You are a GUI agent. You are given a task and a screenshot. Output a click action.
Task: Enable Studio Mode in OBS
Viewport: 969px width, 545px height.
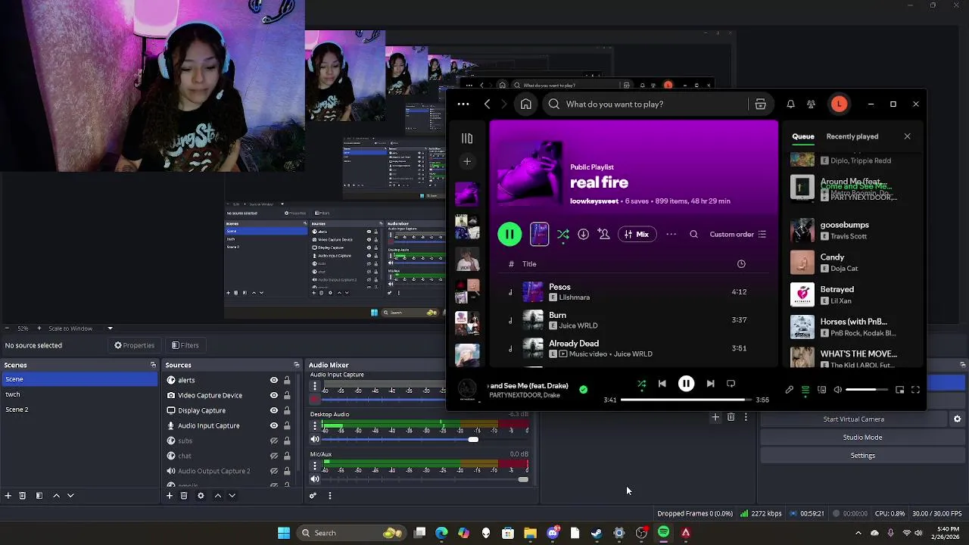862,438
